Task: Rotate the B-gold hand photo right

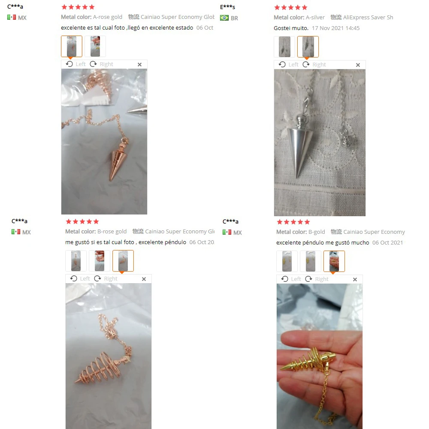Action: click(317, 279)
